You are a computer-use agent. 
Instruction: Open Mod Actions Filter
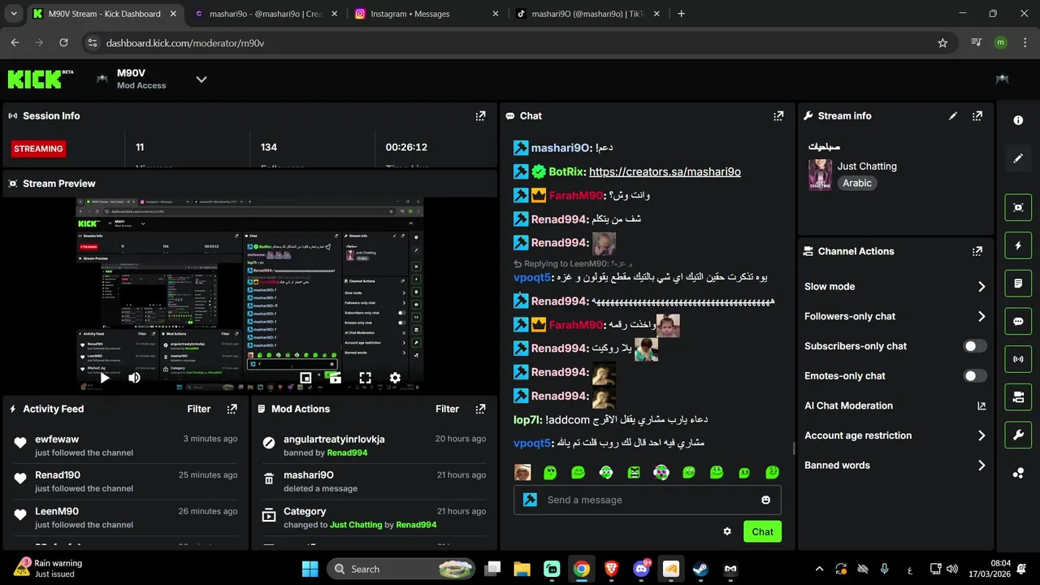[x=447, y=409]
